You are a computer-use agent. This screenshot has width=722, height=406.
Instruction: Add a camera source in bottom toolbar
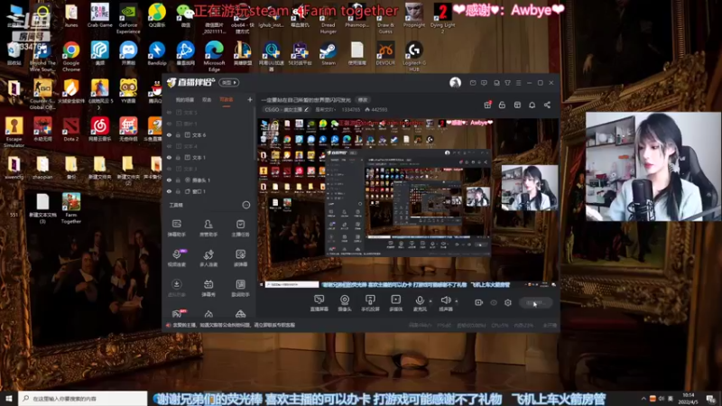pyautogui.click(x=345, y=303)
